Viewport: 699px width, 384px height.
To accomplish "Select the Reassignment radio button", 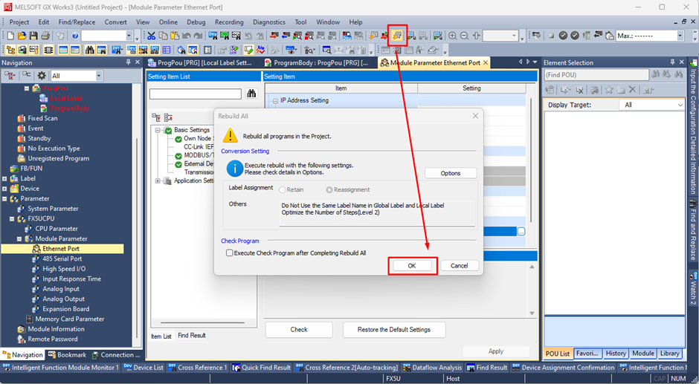I will (x=329, y=190).
